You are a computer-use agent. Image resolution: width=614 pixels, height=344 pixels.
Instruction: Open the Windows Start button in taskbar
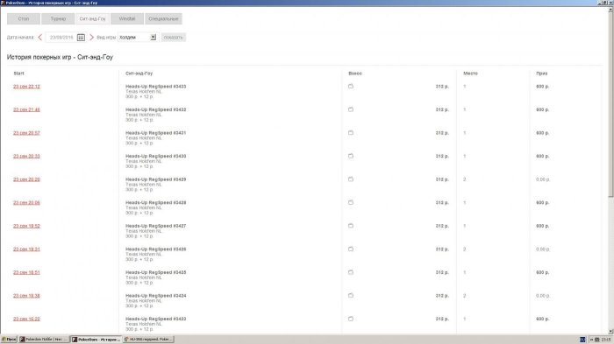click(9, 340)
